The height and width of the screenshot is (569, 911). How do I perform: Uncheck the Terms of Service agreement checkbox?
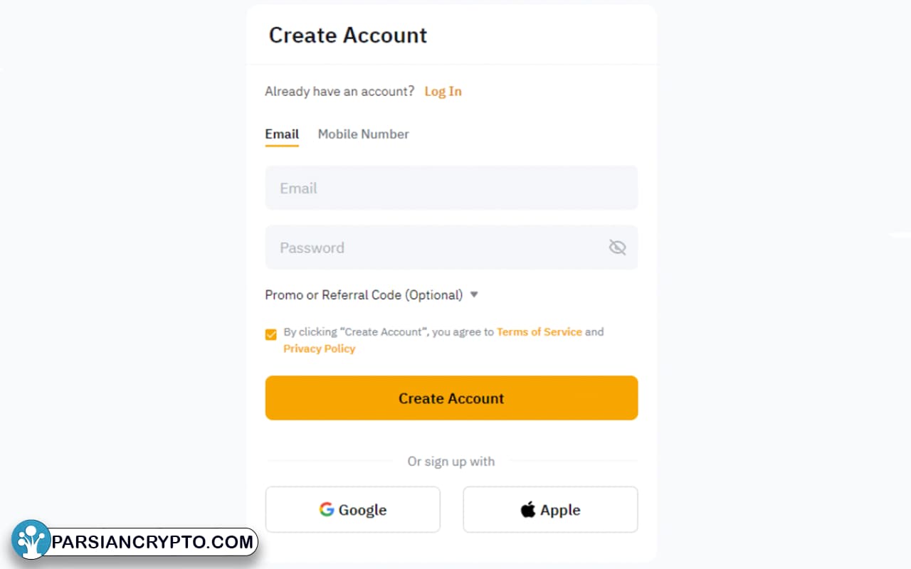pos(271,334)
